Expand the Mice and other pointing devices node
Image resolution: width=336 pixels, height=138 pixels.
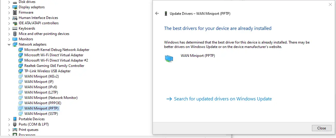click(9, 34)
